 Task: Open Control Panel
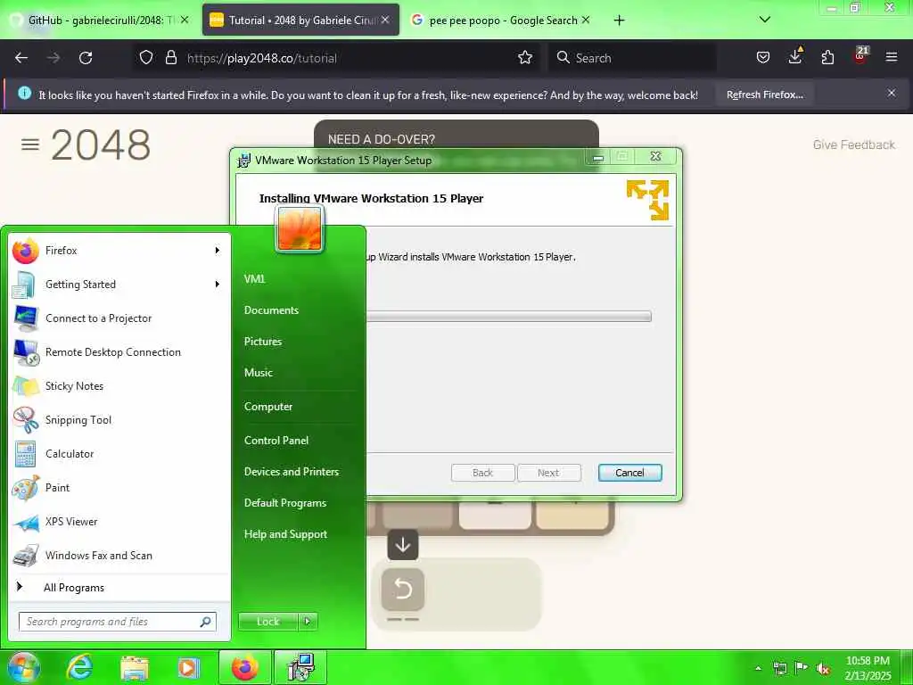click(x=276, y=441)
